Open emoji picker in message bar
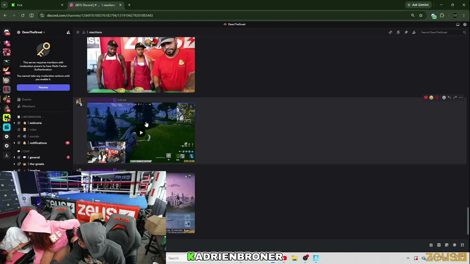This screenshot has height=264, width=470. coord(455,245)
